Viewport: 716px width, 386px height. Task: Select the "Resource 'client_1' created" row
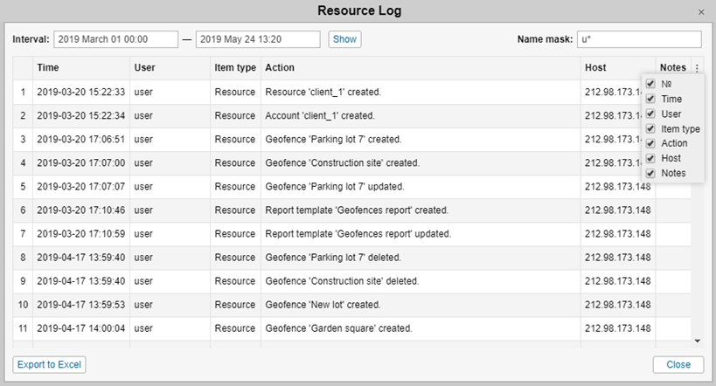(323, 92)
